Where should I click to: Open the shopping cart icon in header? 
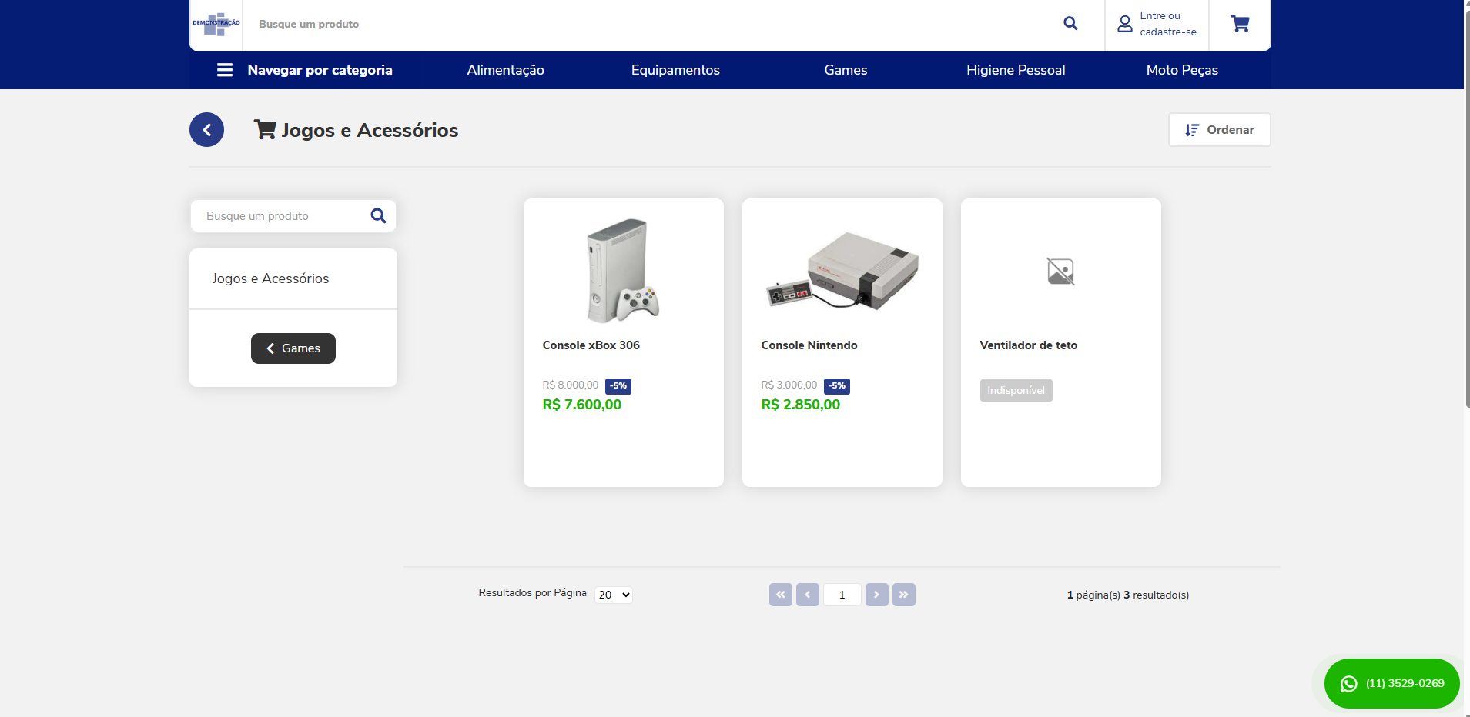1240,24
